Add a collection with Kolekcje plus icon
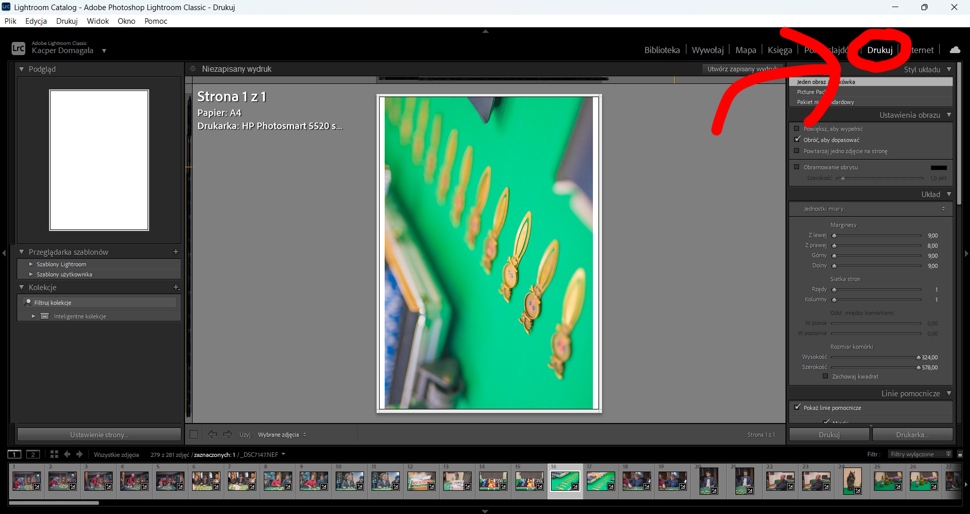Image resolution: width=970 pixels, height=514 pixels. [x=176, y=287]
